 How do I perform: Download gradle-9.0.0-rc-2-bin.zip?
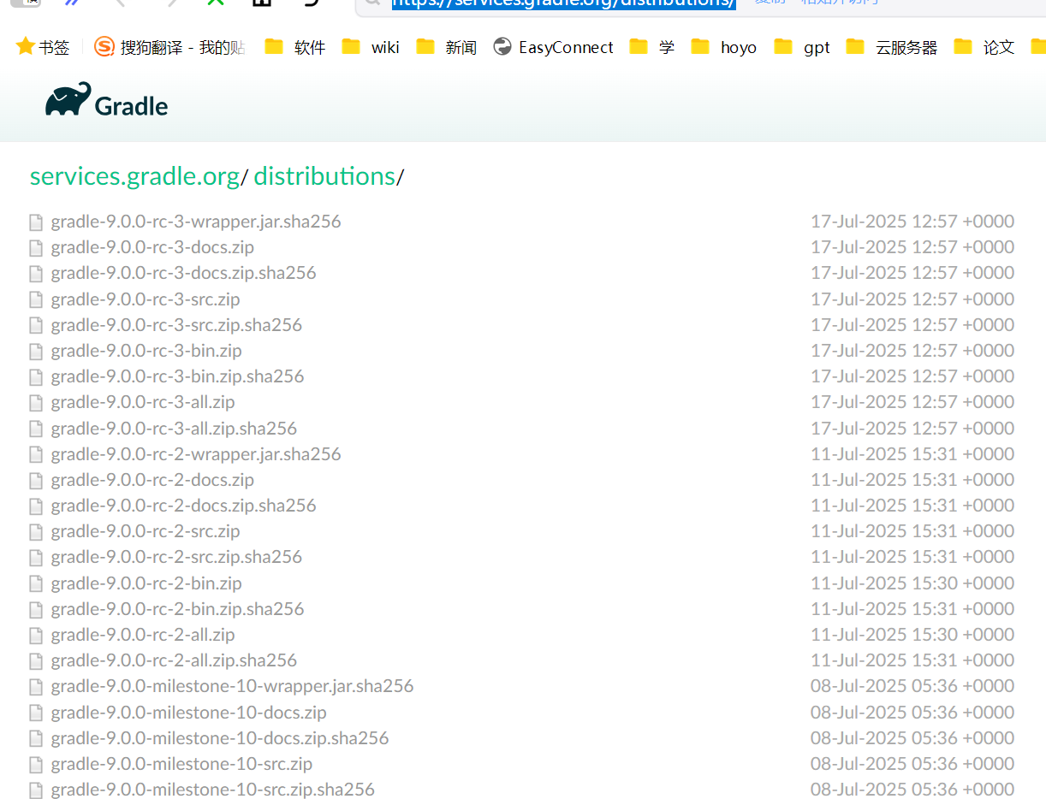click(146, 583)
